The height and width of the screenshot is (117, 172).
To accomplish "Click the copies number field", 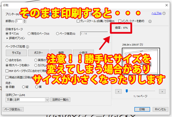I will [19, 21].
